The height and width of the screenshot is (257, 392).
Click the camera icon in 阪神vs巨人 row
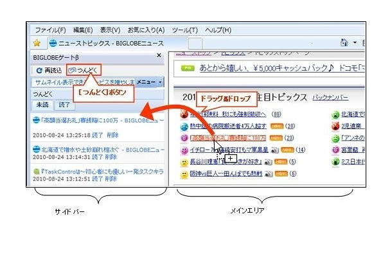269,173
